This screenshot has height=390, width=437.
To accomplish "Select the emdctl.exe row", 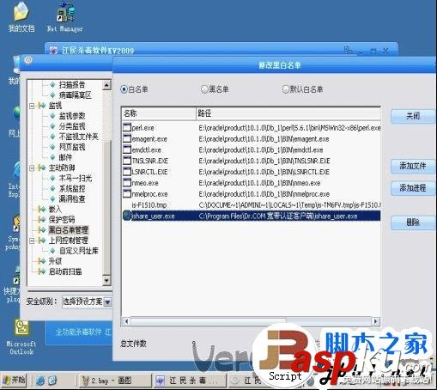I will point(252,149).
